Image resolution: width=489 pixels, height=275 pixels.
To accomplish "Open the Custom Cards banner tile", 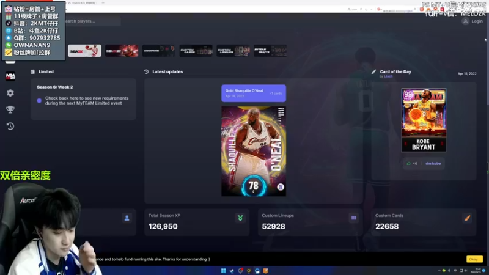I will tap(196, 51).
